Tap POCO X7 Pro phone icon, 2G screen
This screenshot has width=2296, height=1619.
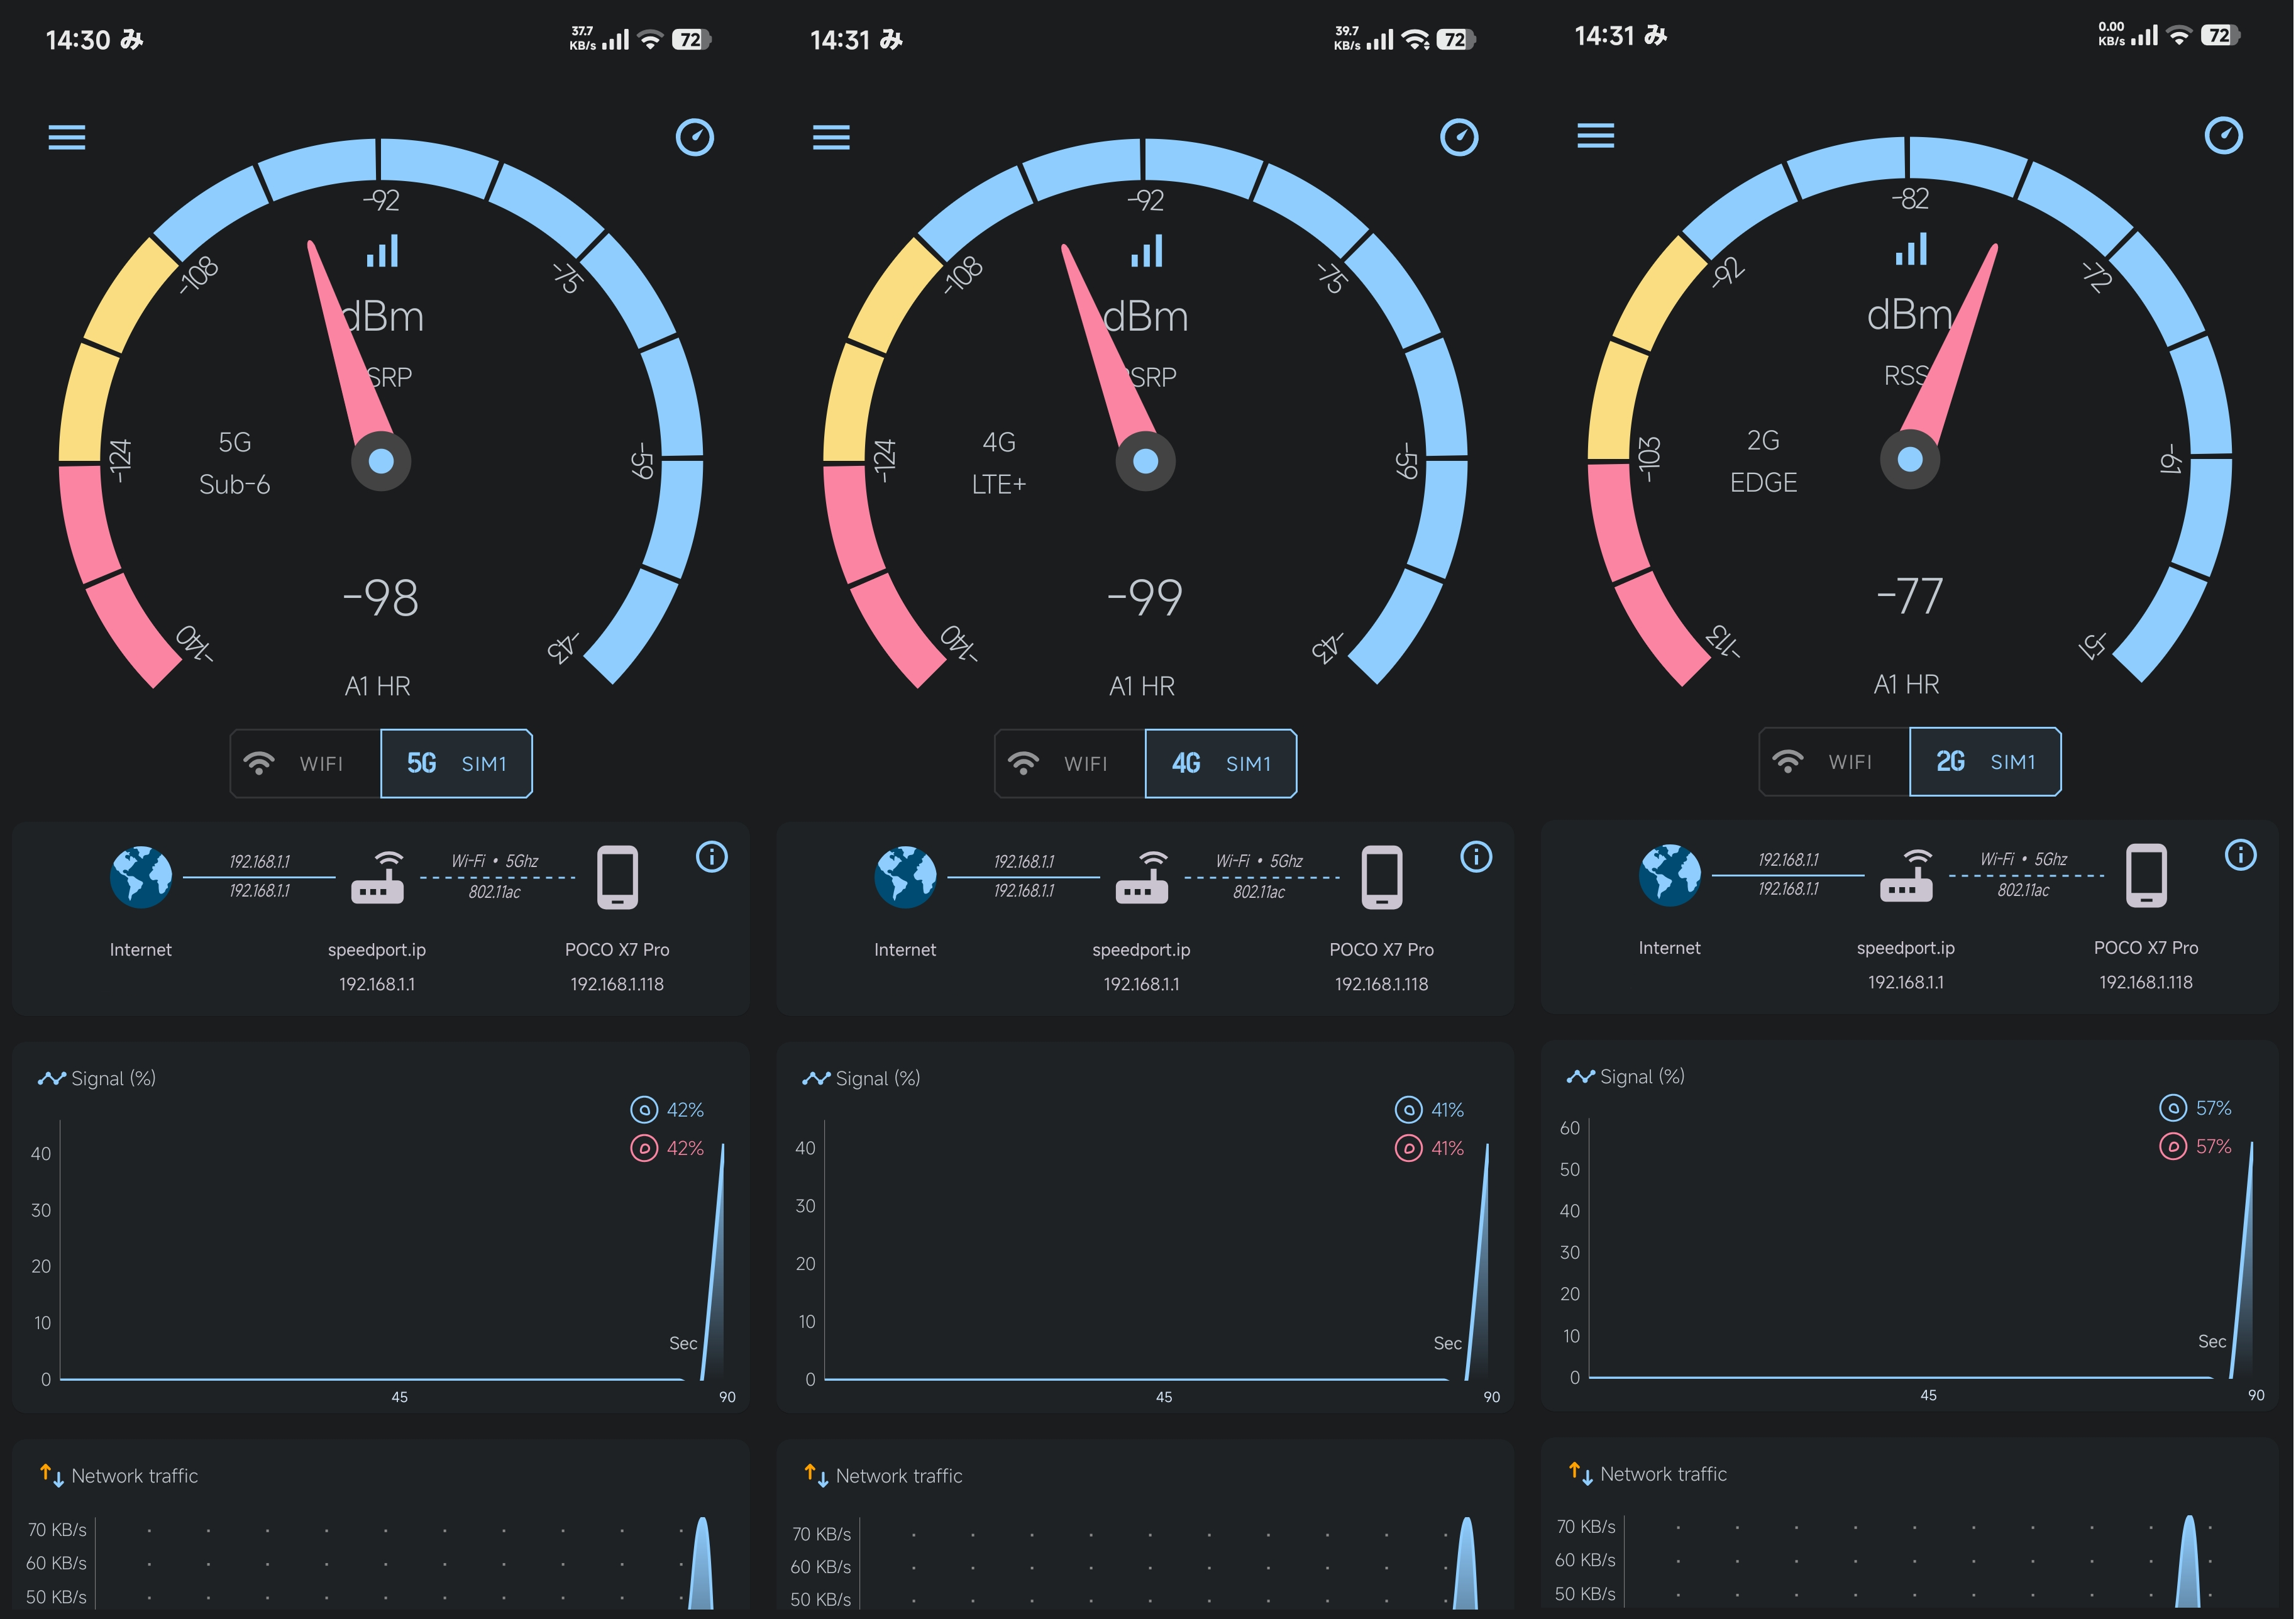point(2145,875)
